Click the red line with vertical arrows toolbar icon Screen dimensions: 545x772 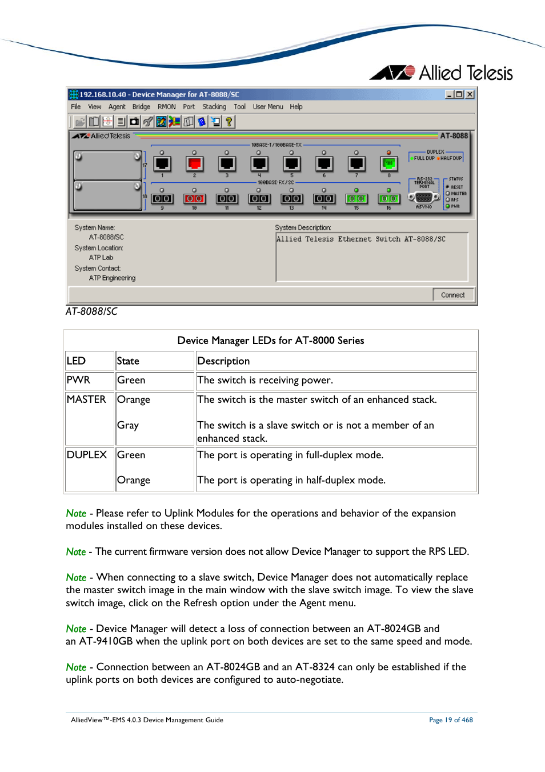pos(107,122)
